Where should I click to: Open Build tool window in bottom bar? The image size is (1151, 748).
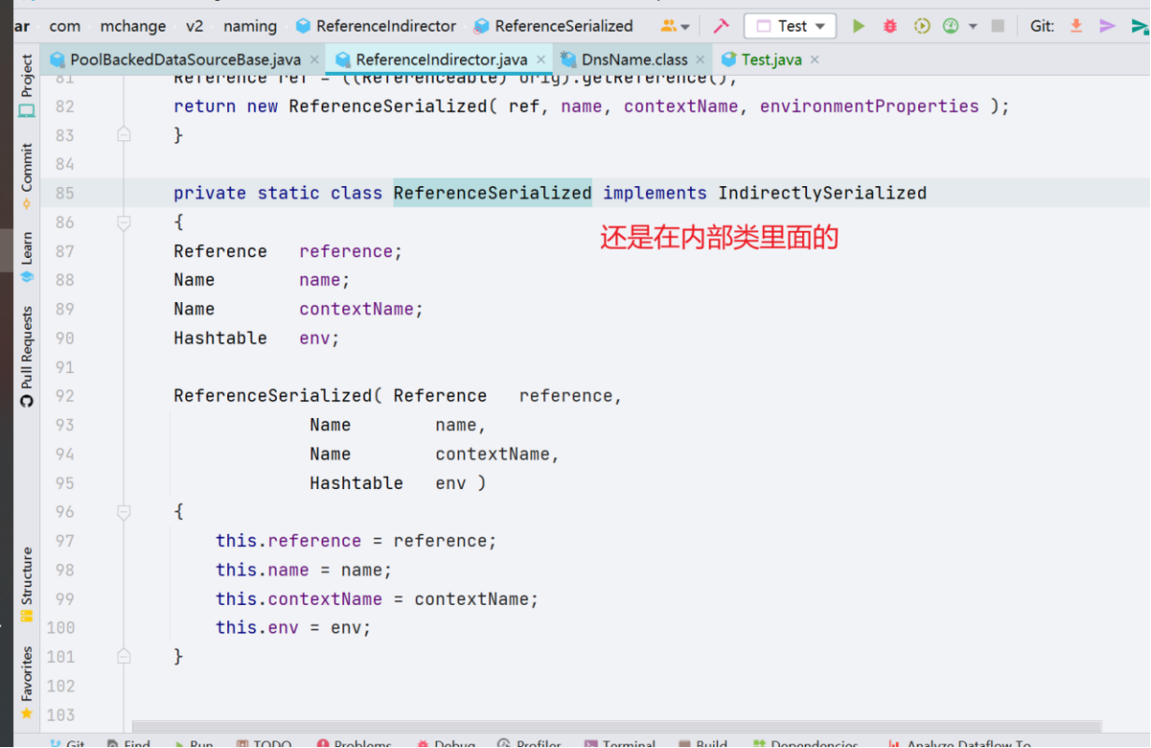tap(703, 744)
